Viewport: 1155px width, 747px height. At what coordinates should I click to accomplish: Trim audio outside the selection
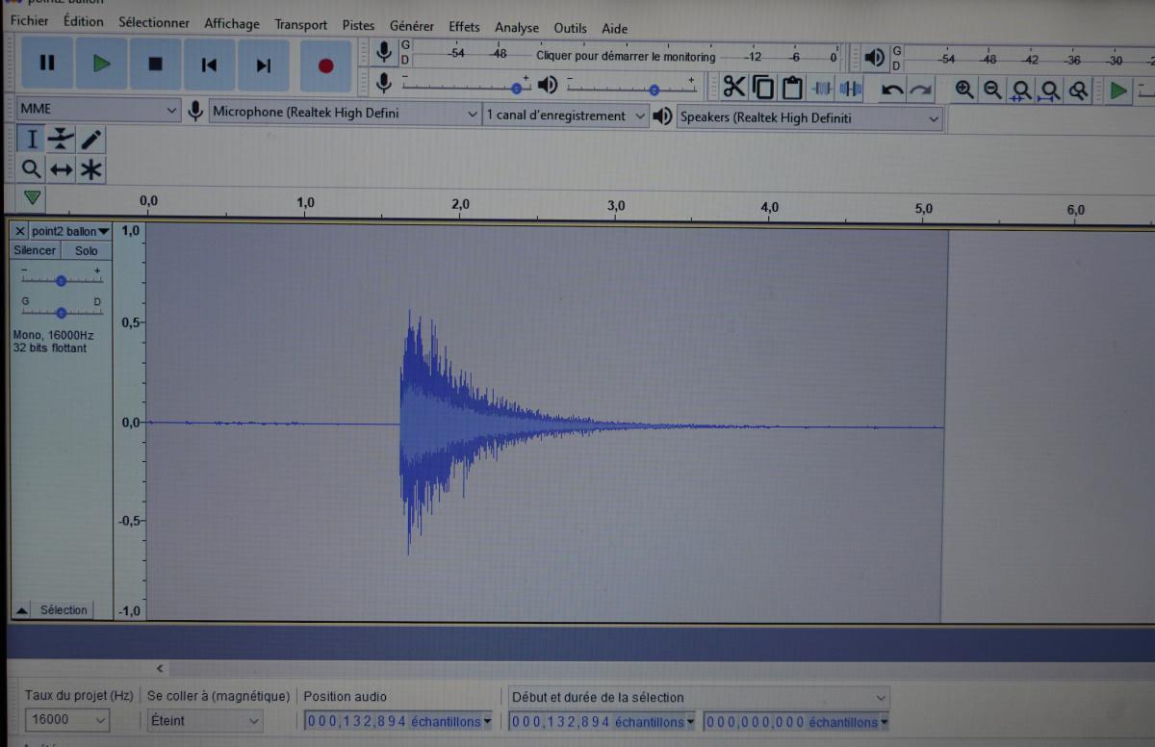(821, 89)
